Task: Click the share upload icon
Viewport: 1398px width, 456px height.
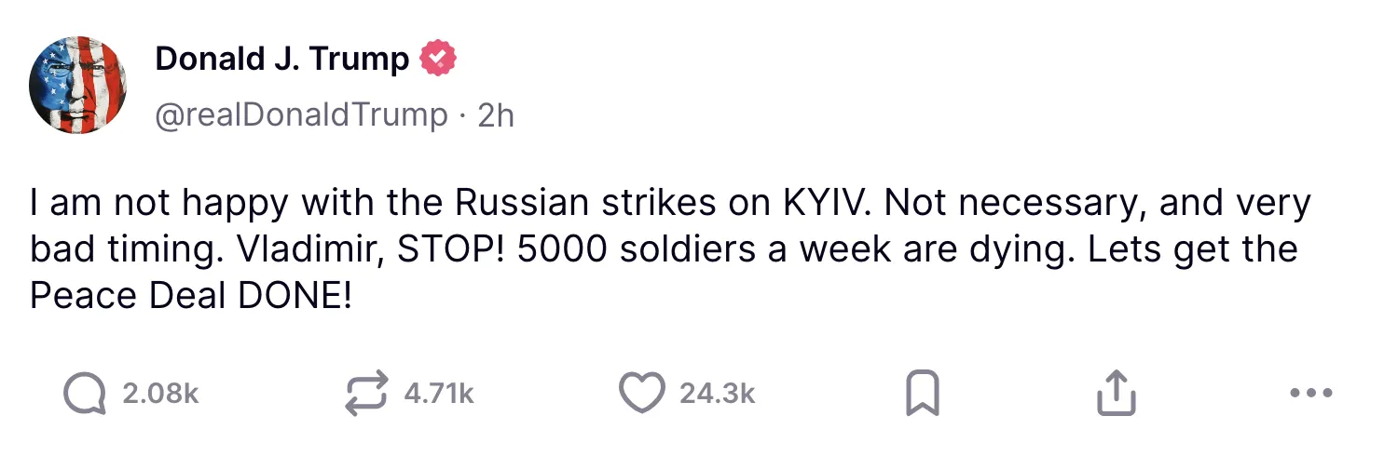Action: (x=1117, y=394)
